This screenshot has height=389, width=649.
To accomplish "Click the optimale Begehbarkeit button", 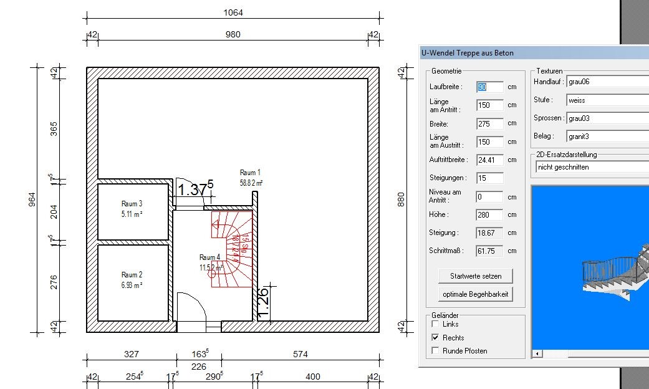I will tap(475, 294).
